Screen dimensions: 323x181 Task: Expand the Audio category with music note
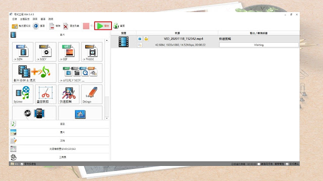pos(60,124)
